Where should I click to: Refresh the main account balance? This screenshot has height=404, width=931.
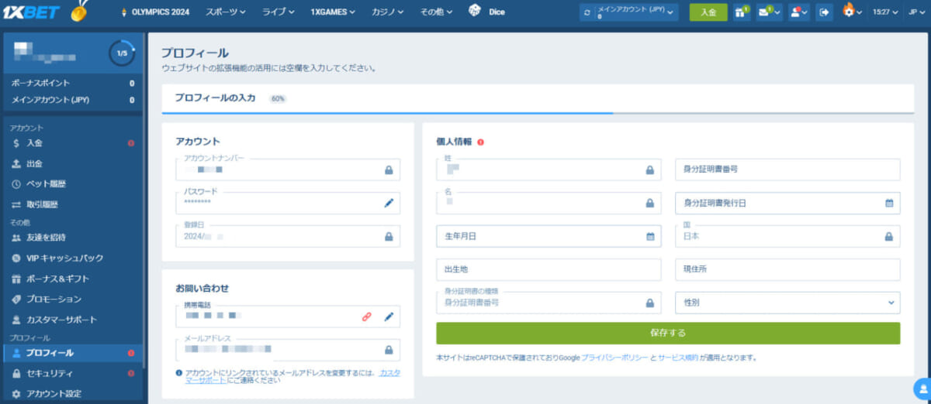pyautogui.click(x=589, y=12)
